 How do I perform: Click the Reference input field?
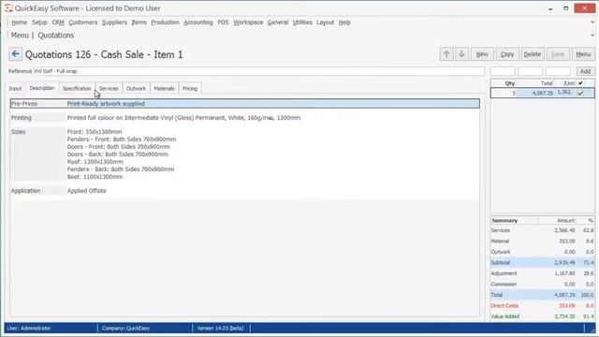pos(258,71)
